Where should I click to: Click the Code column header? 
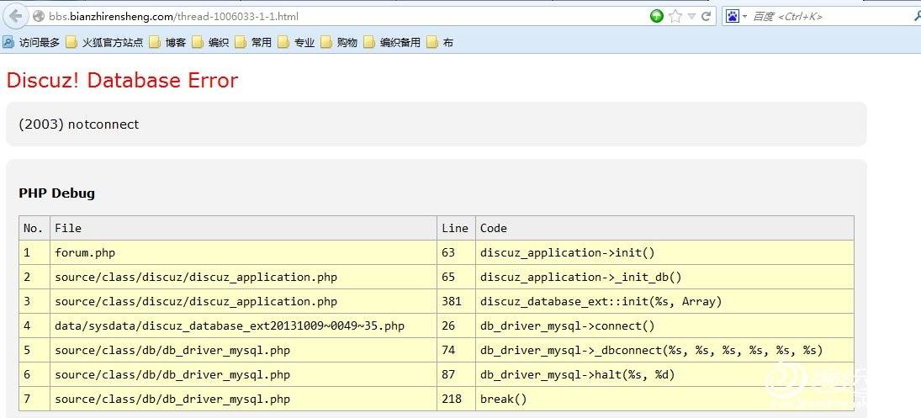click(x=665, y=228)
